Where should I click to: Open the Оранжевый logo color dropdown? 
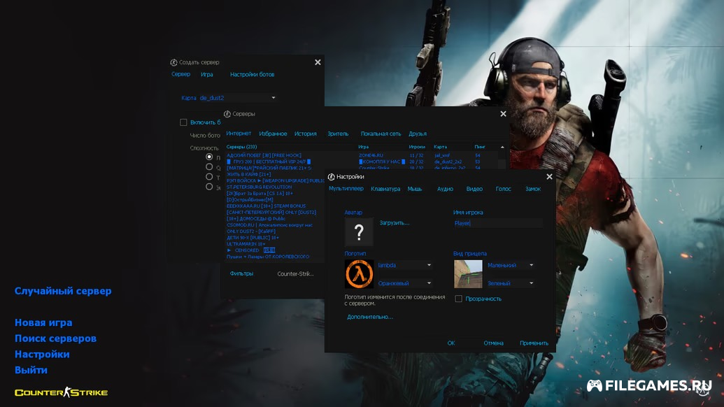tap(404, 283)
